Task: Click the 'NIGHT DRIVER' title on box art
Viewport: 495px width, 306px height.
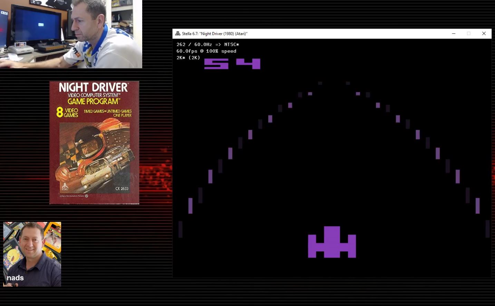Action: [x=94, y=88]
